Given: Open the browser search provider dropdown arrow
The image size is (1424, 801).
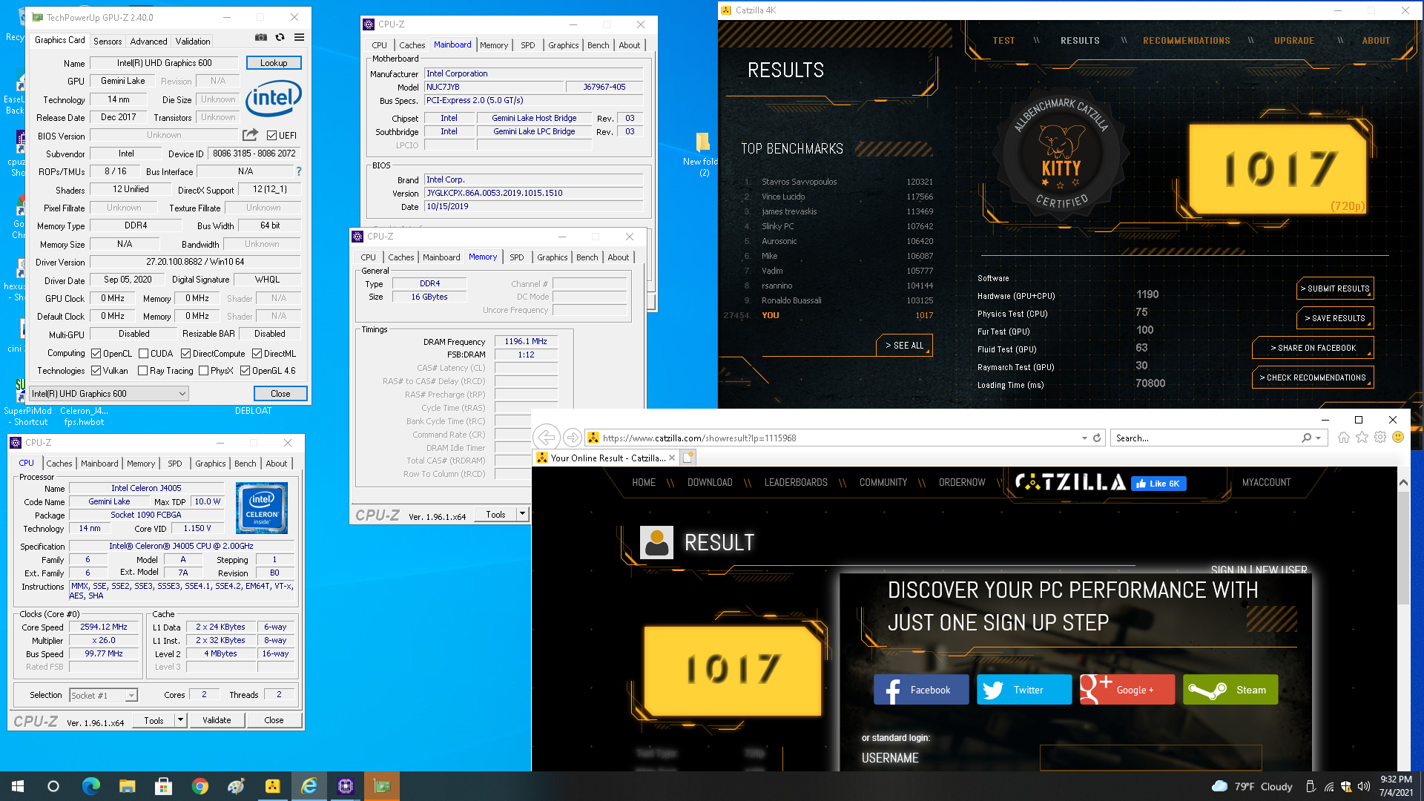Looking at the screenshot, I should [1318, 438].
